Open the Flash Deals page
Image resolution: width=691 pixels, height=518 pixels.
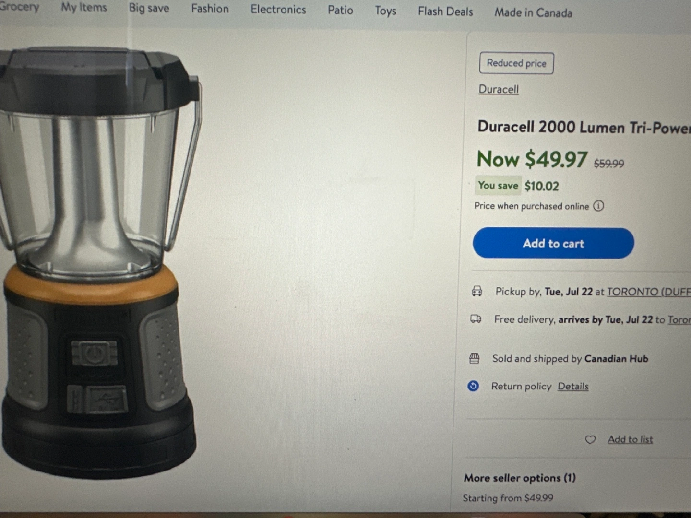coord(445,12)
